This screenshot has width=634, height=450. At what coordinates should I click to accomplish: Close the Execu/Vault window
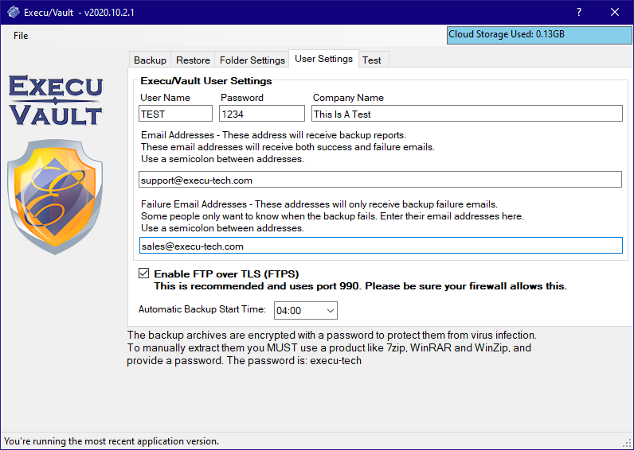pyautogui.click(x=615, y=12)
